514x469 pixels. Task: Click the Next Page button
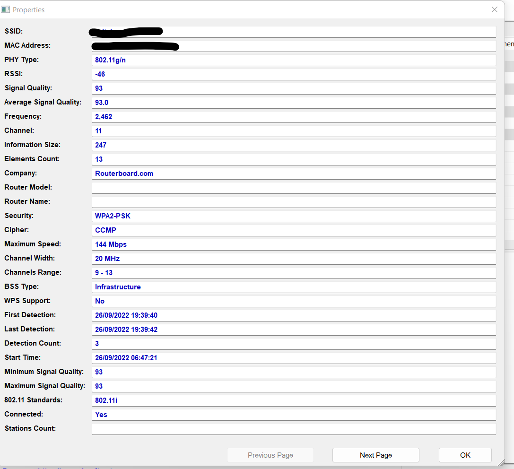[x=375, y=455]
